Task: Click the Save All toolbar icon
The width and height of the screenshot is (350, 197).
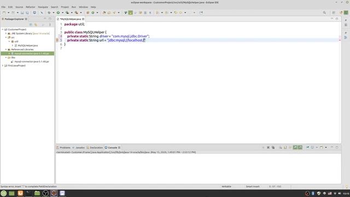Action: pyautogui.click(x=27, y=13)
